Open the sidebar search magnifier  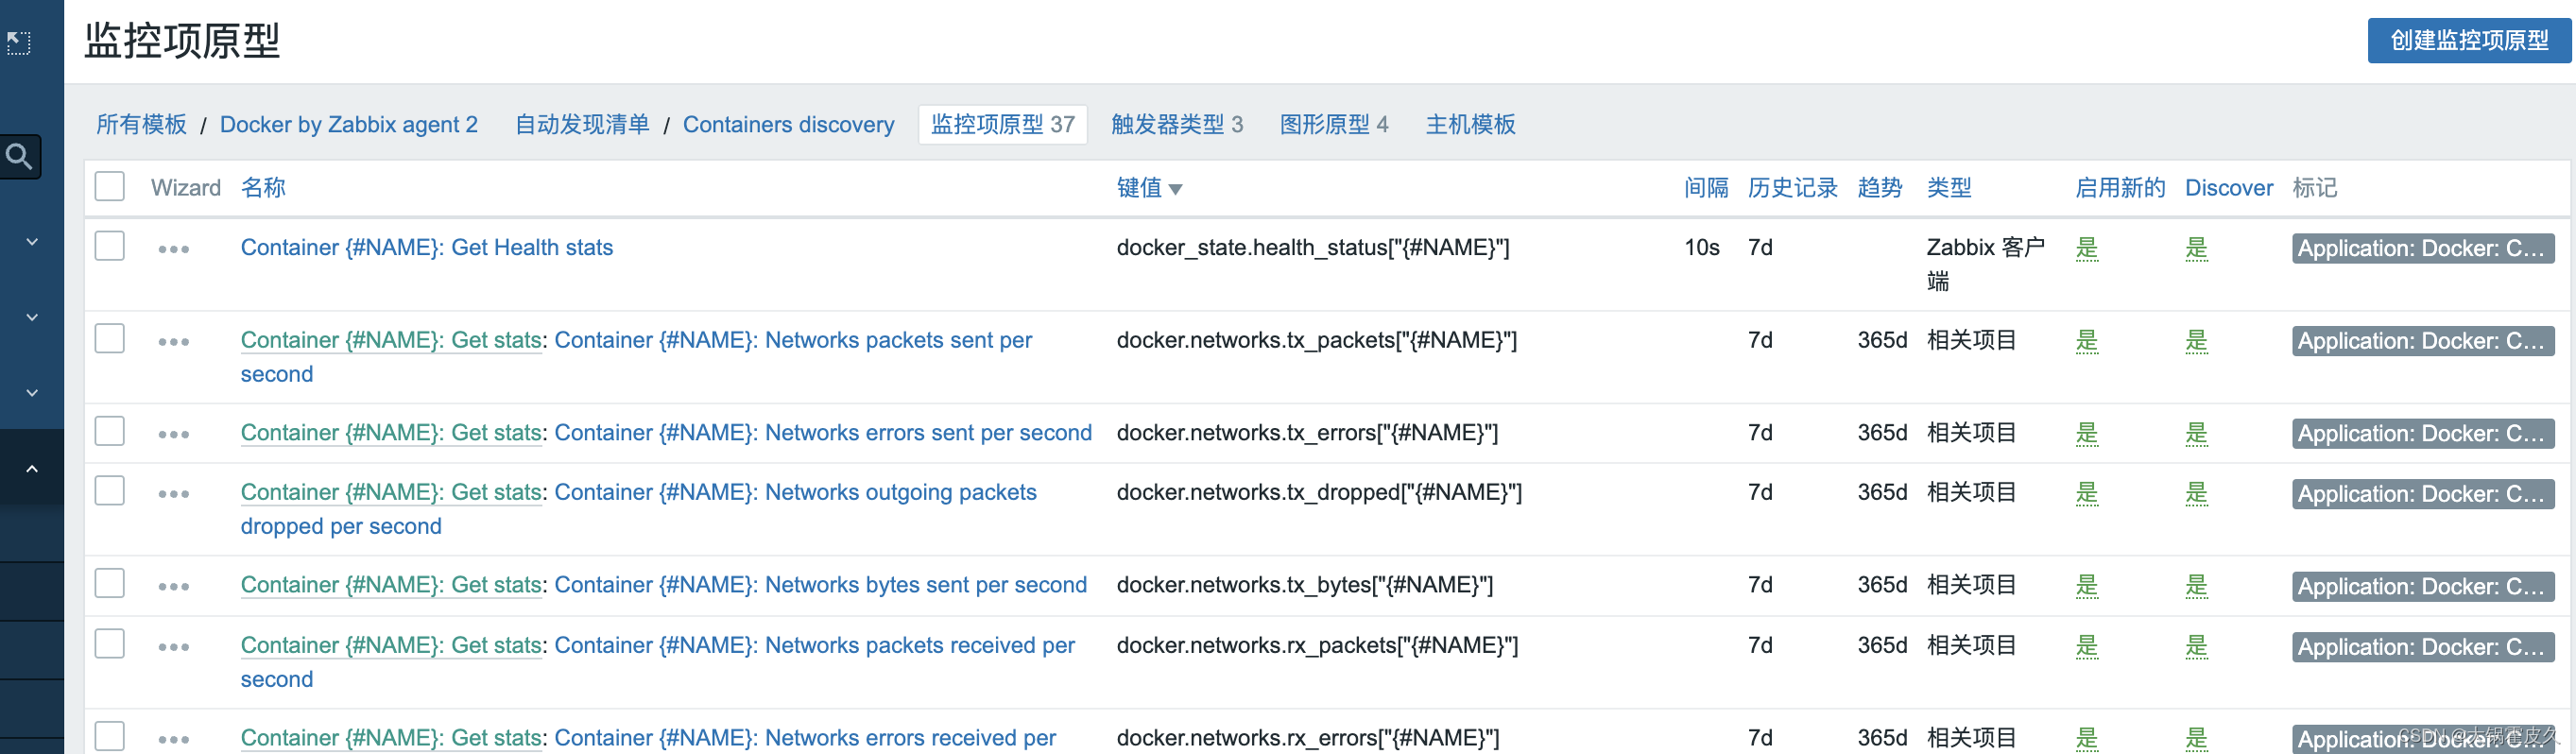pyautogui.click(x=19, y=157)
